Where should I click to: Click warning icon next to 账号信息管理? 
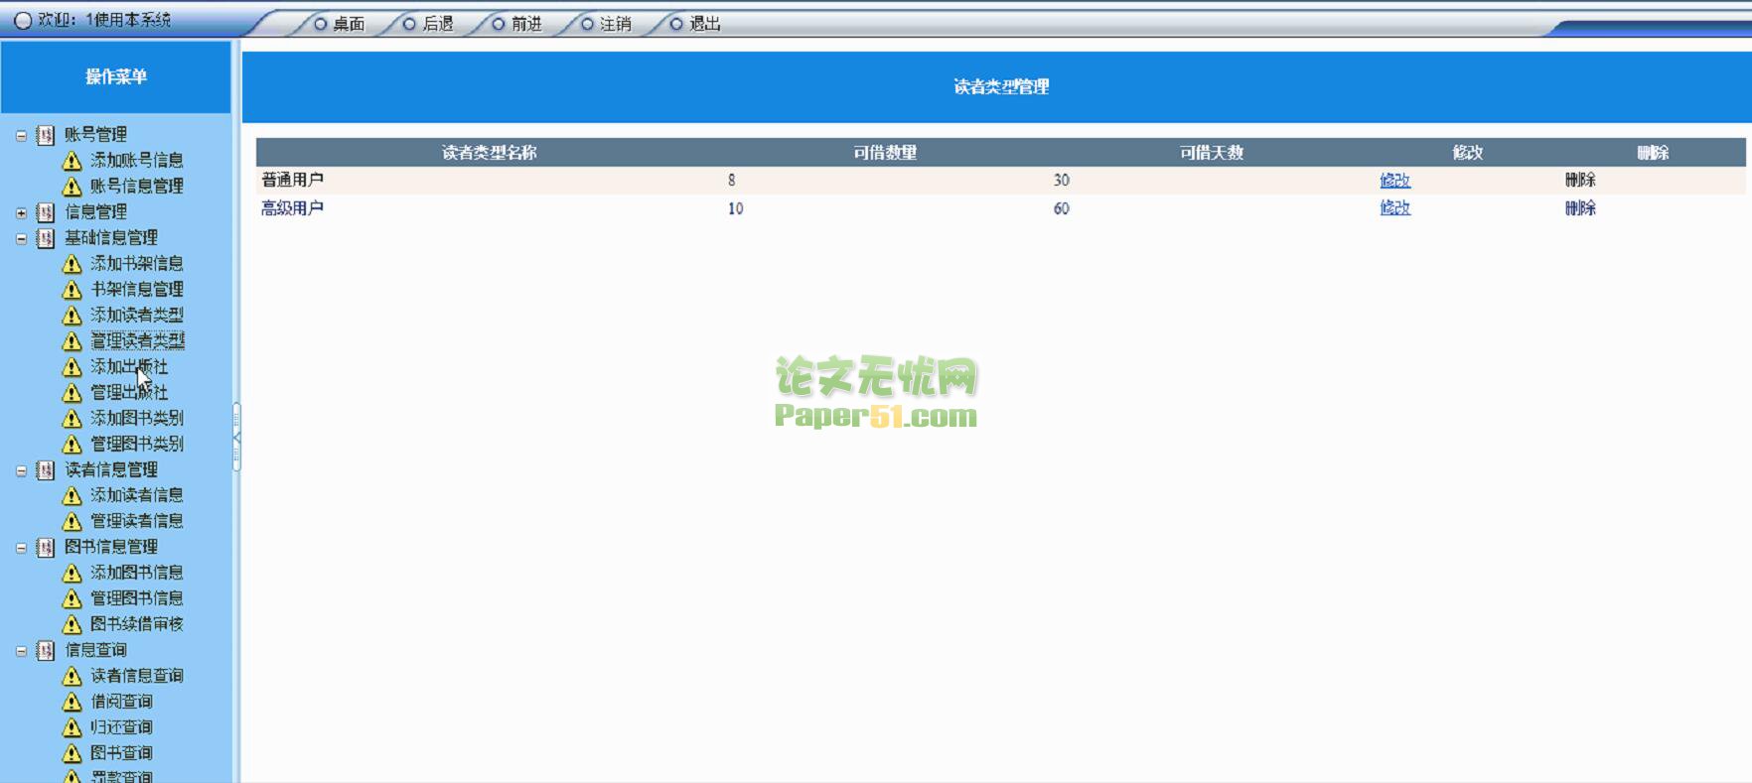72,187
